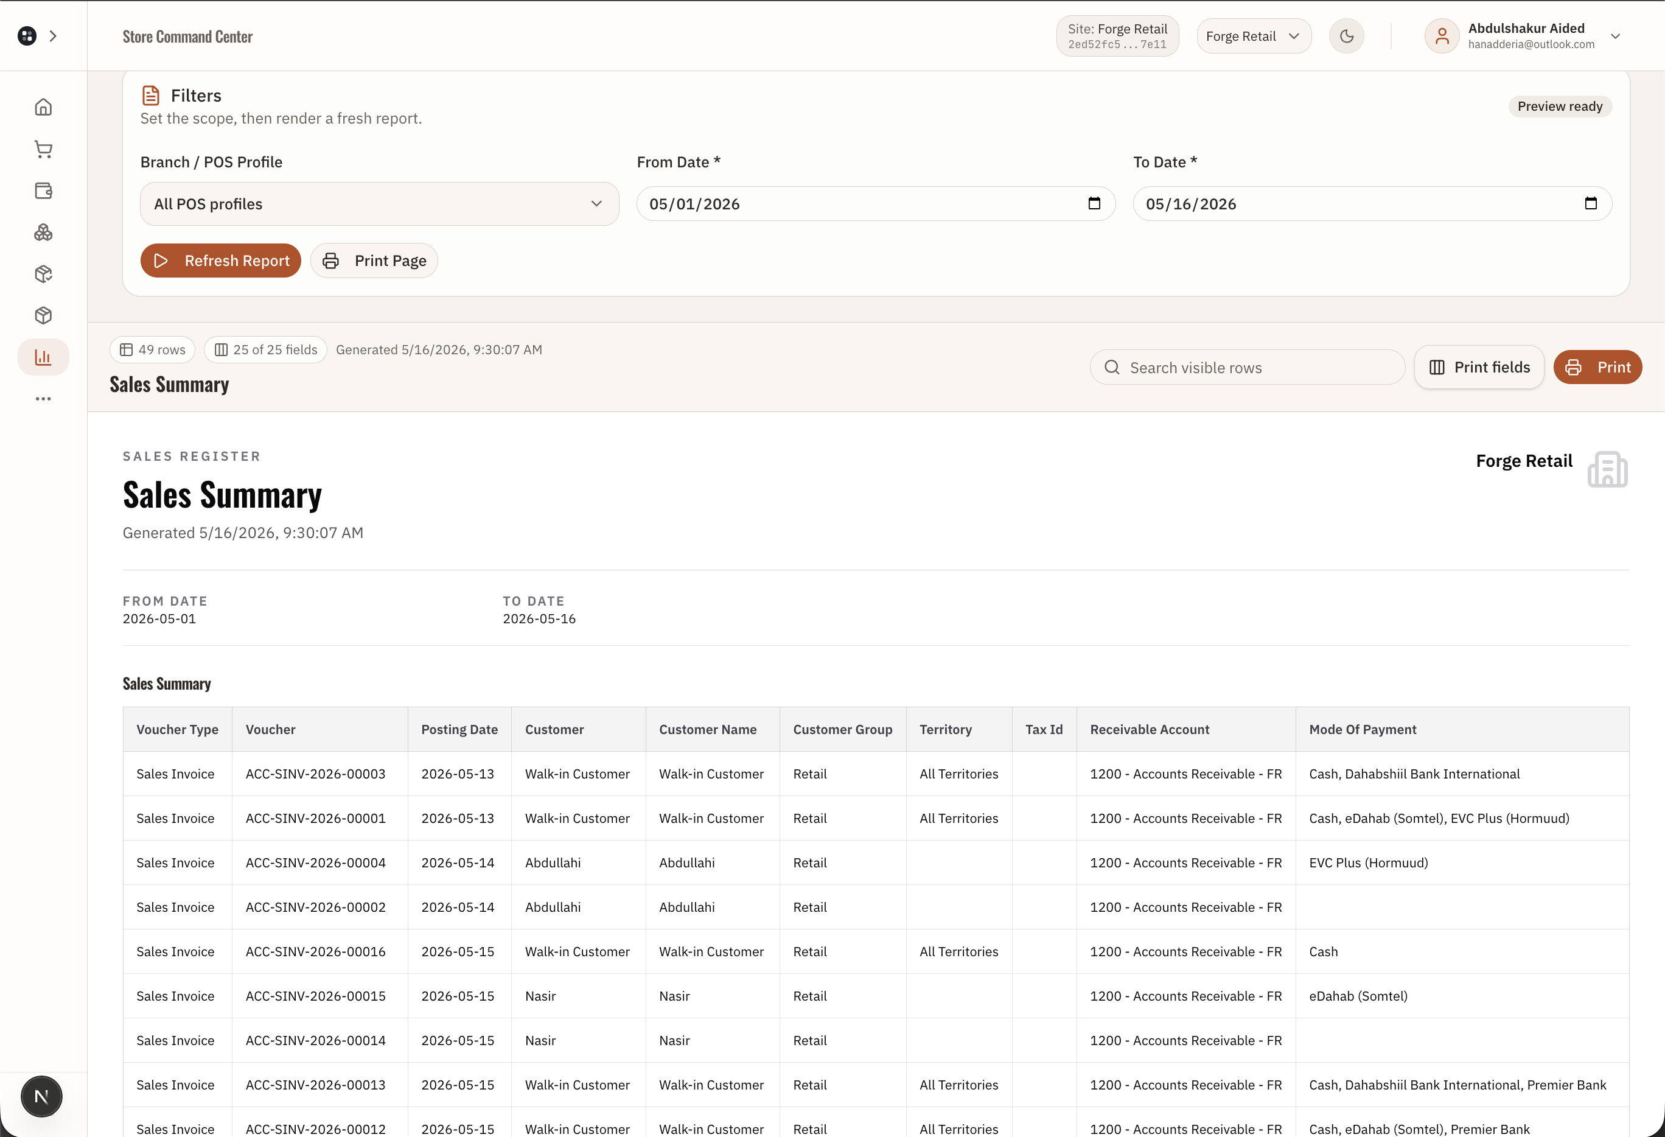Click the orange Print button
The width and height of the screenshot is (1665, 1137).
pyautogui.click(x=1597, y=368)
